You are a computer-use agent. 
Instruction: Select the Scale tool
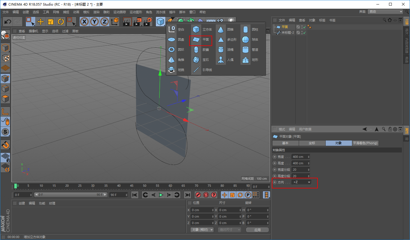(51, 22)
